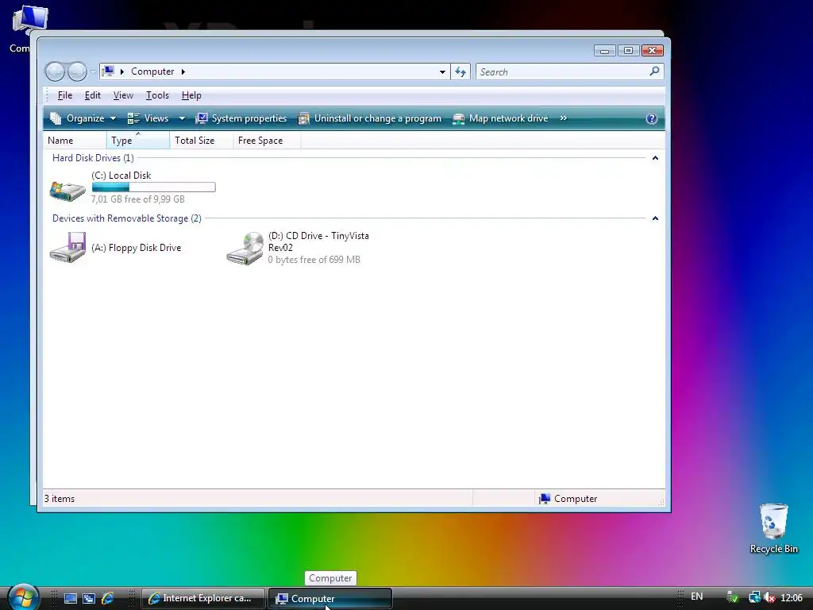813x610 pixels.
Task: Click the blue Help question mark icon
Action: point(651,119)
